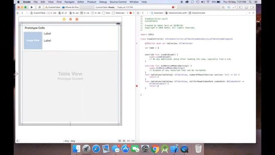Select the View Controller yellow scene dock icon
Image resolution: width=275 pixels, height=155 pixels.
(64, 19)
